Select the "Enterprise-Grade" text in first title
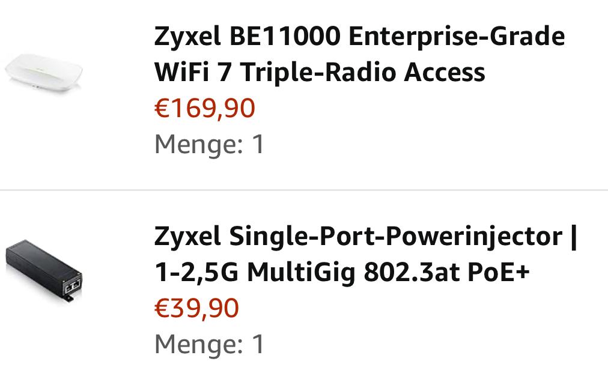608x373 pixels. [x=457, y=37]
